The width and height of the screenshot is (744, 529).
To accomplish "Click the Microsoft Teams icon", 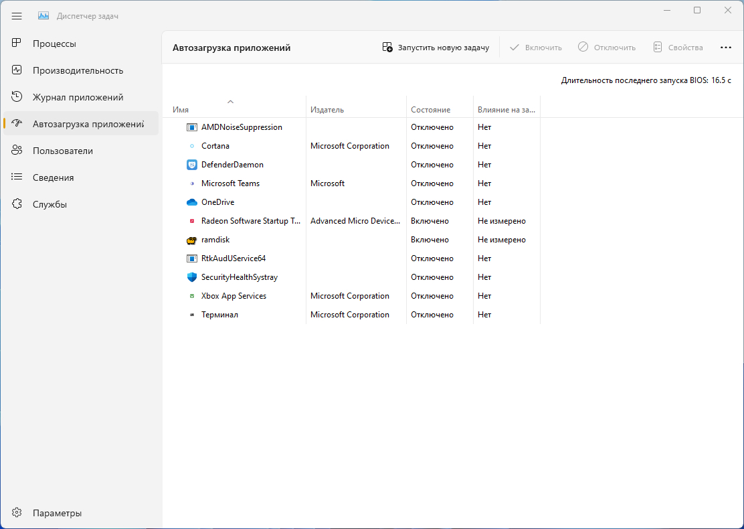I will (192, 183).
